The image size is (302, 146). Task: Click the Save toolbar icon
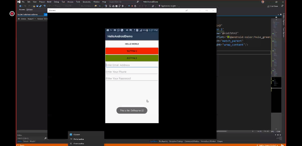click(37, 6)
